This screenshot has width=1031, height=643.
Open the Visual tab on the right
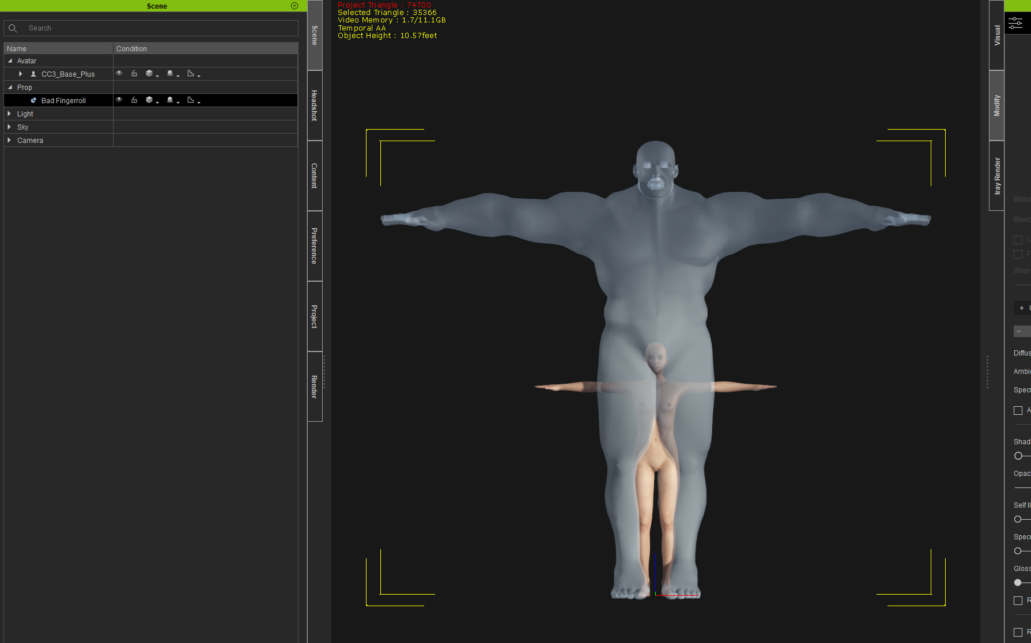click(997, 35)
